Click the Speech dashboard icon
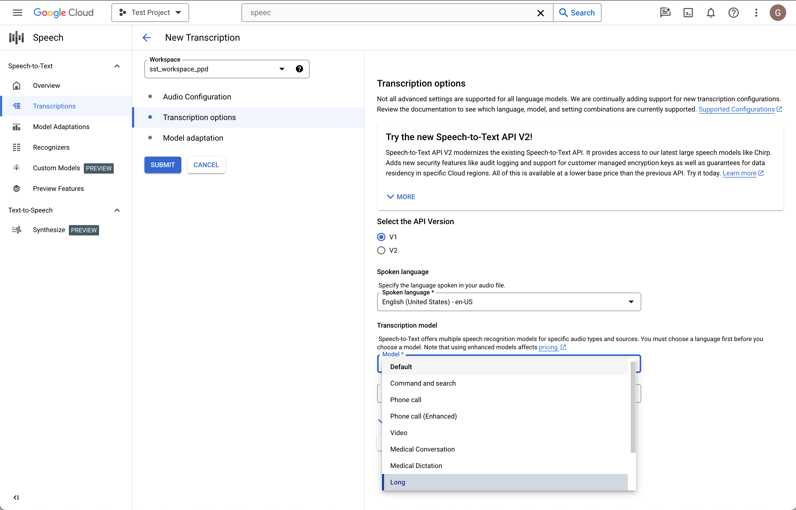796x510 pixels. (x=16, y=37)
